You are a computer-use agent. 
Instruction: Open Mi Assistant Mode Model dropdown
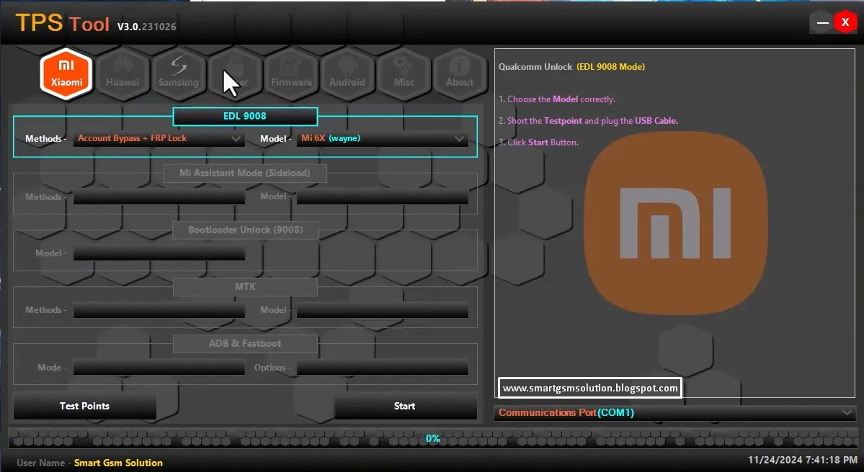point(383,196)
